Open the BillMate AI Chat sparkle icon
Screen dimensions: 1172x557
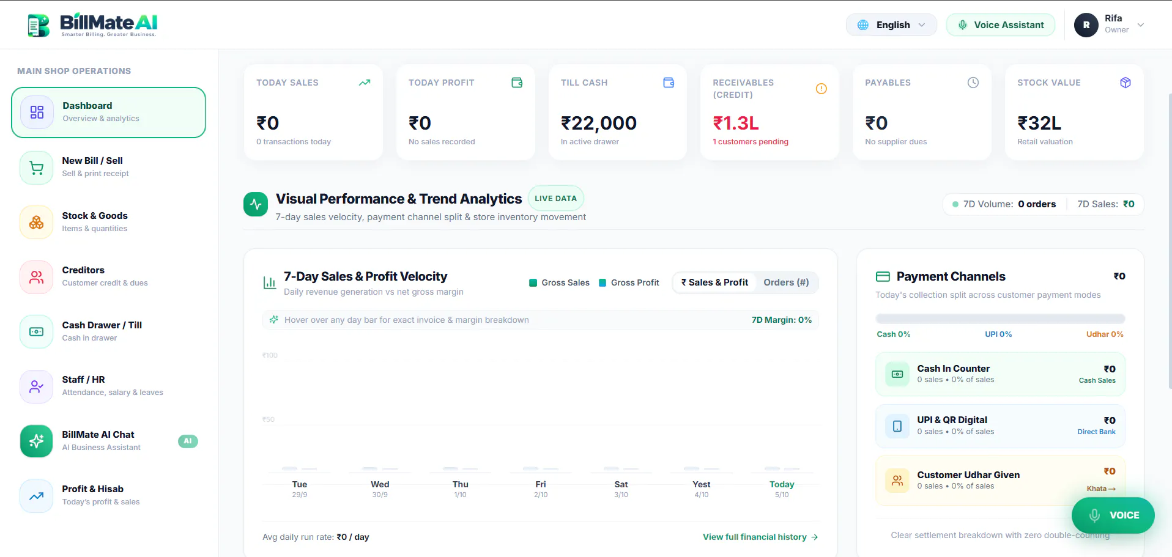[x=37, y=441]
